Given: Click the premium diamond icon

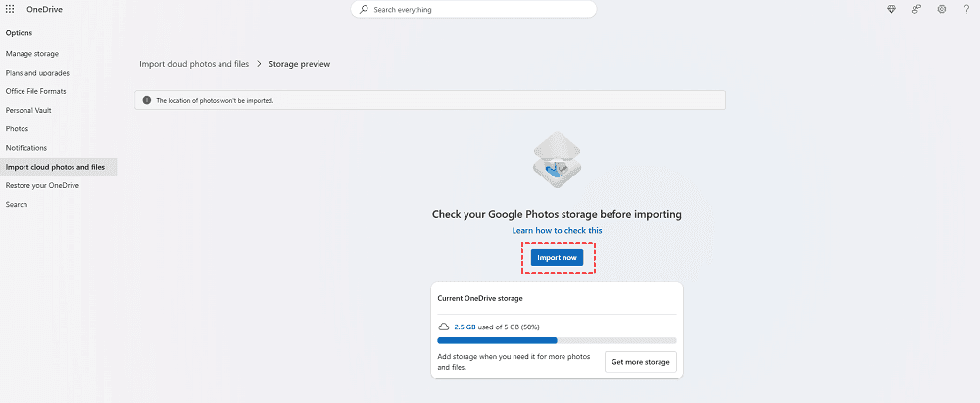Looking at the screenshot, I should tap(892, 9).
